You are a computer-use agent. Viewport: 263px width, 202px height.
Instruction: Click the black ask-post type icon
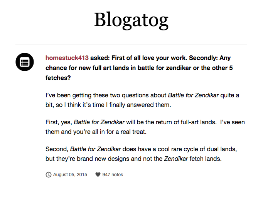[x=25, y=62]
